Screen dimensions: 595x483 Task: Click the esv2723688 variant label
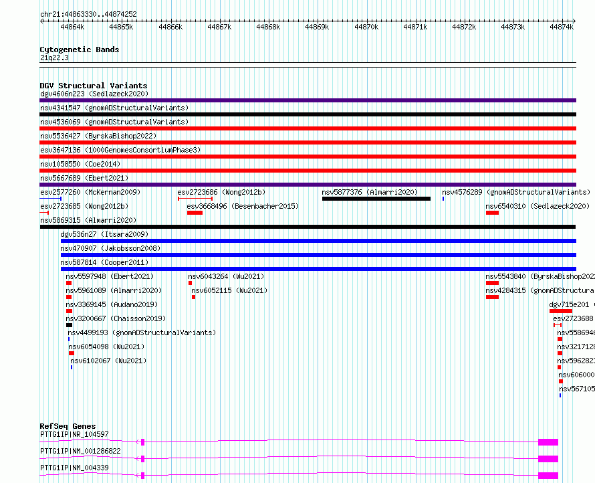[574, 318]
